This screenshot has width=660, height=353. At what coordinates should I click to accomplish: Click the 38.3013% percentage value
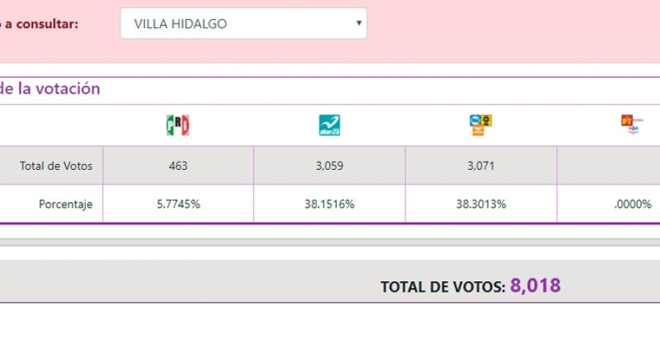coord(480,204)
